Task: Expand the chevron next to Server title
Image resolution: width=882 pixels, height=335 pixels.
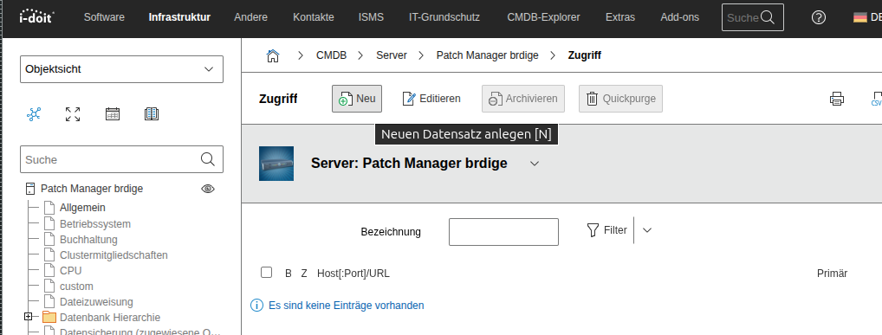Action: pyautogui.click(x=535, y=164)
